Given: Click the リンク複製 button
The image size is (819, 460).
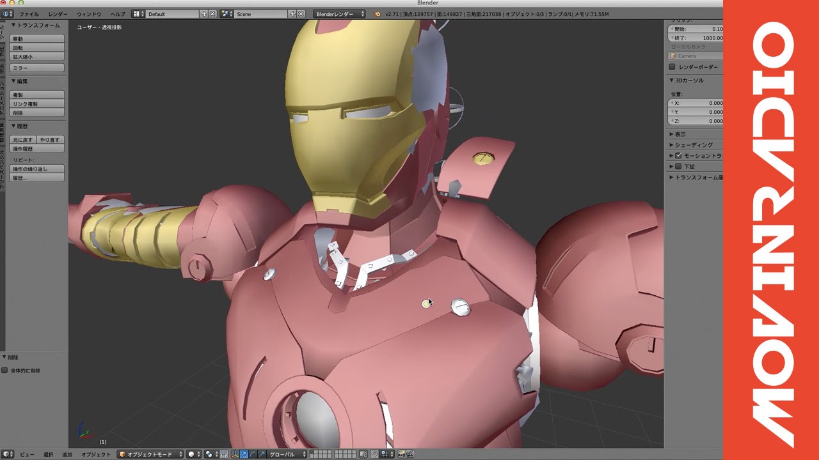Looking at the screenshot, I should 37,103.
